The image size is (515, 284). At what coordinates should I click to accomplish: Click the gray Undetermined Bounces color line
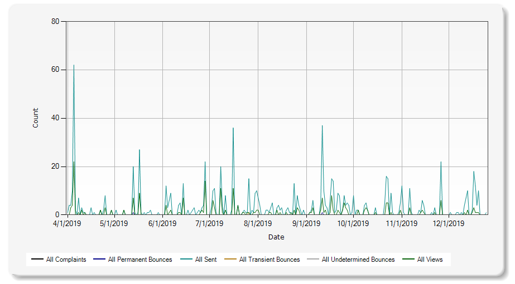point(313,259)
